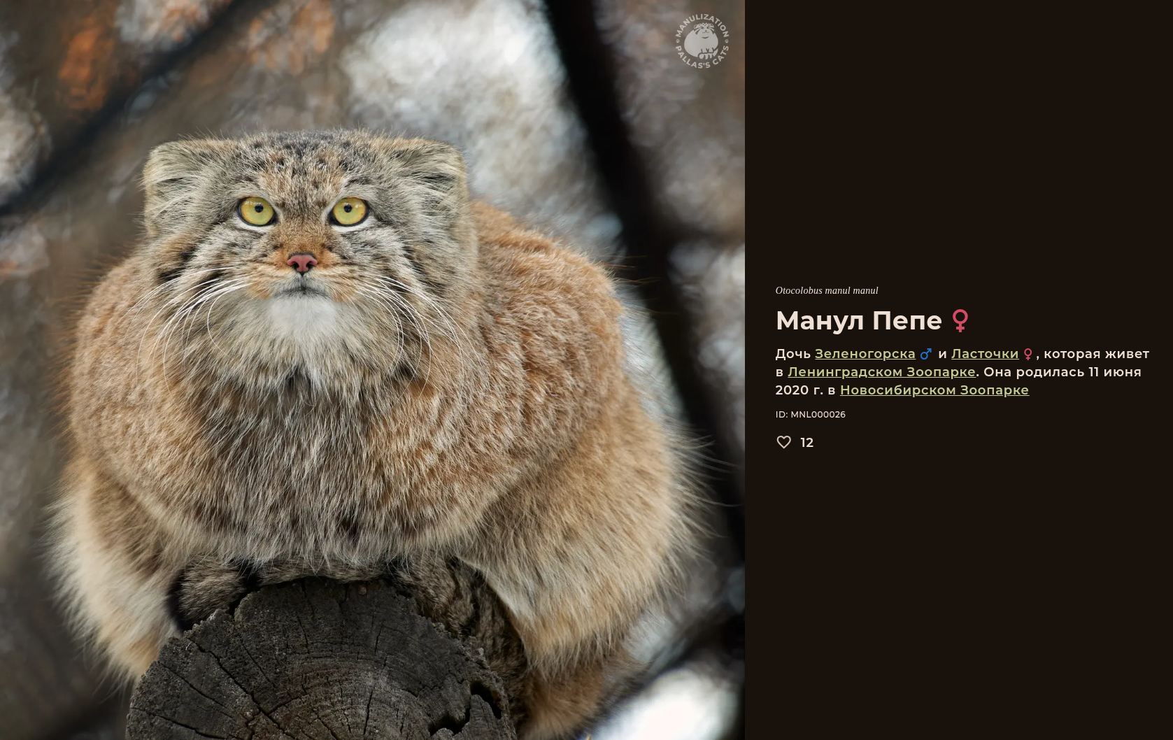The height and width of the screenshot is (740, 1173).
Task: Open the Manulization Pallas's Cats logo
Action: point(702,41)
